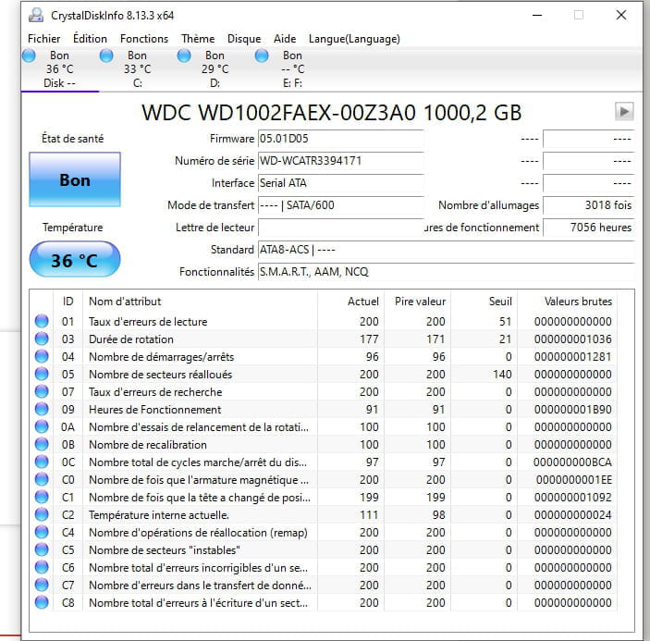Click raw value 0000000001EE
The height and width of the screenshot is (641, 650).
[574, 480]
